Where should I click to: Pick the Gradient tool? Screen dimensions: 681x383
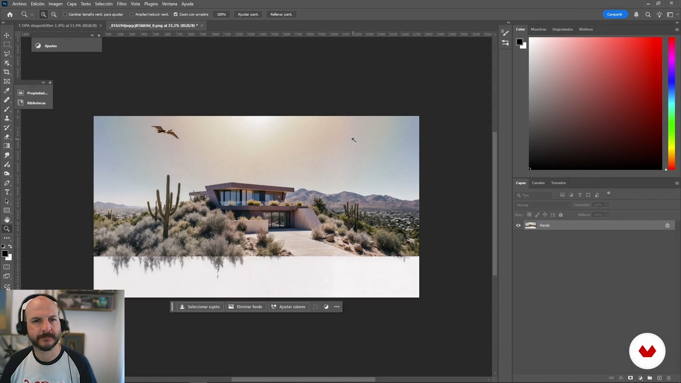[x=7, y=146]
